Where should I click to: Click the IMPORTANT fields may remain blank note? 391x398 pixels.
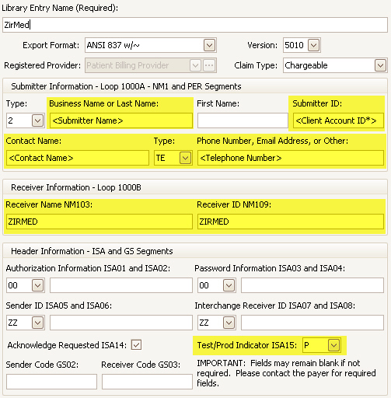pyautogui.click(x=286, y=373)
